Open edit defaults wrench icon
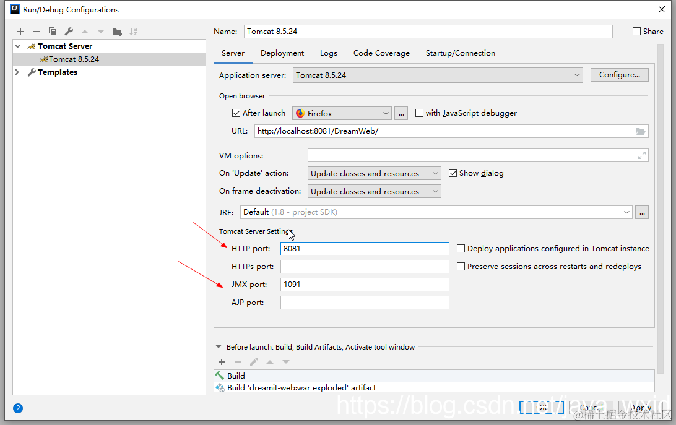The height and width of the screenshot is (425, 676). [x=69, y=32]
